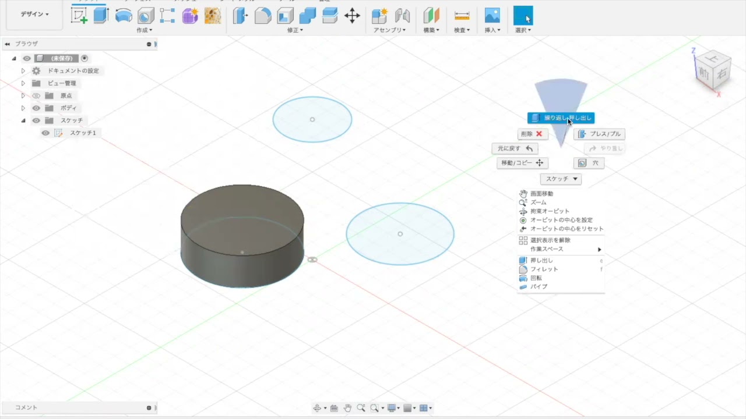
Task: Select the Create Form purple tool
Action: pos(190,16)
